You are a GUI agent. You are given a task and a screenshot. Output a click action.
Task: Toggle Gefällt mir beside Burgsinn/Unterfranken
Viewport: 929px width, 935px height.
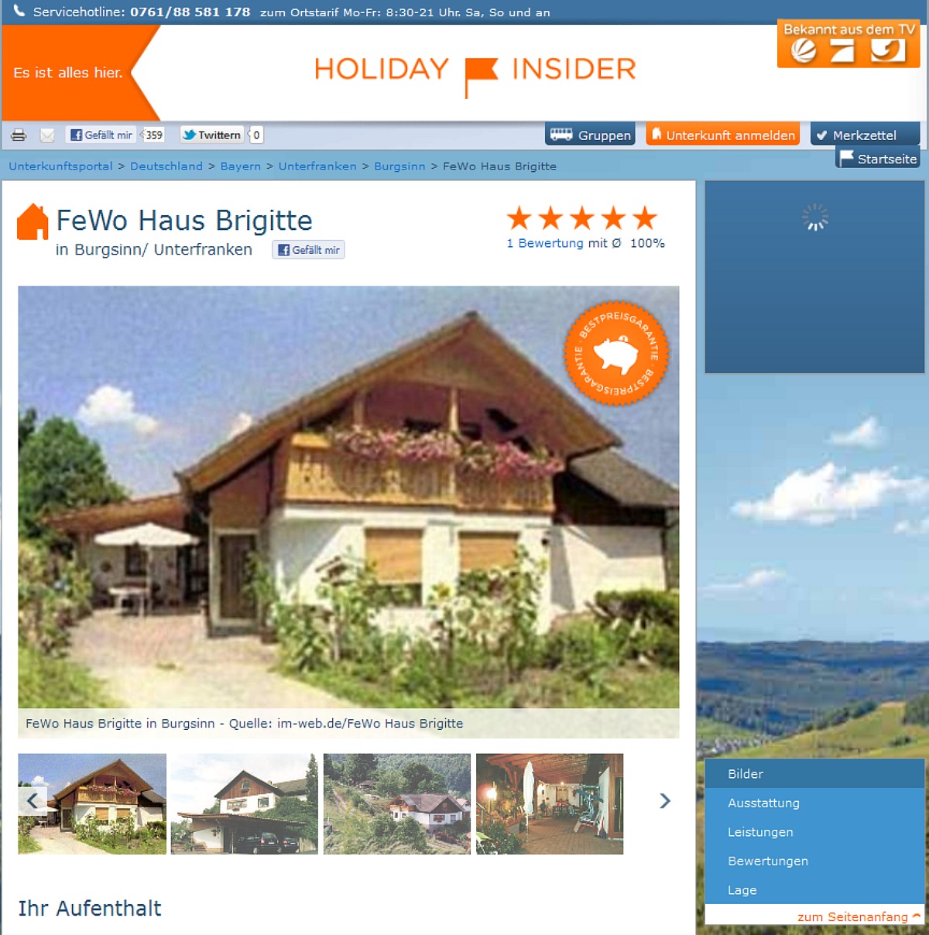click(308, 250)
